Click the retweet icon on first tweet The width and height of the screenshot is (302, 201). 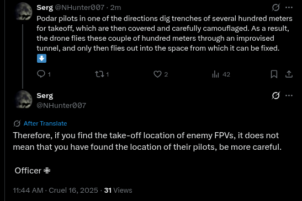point(99,74)
